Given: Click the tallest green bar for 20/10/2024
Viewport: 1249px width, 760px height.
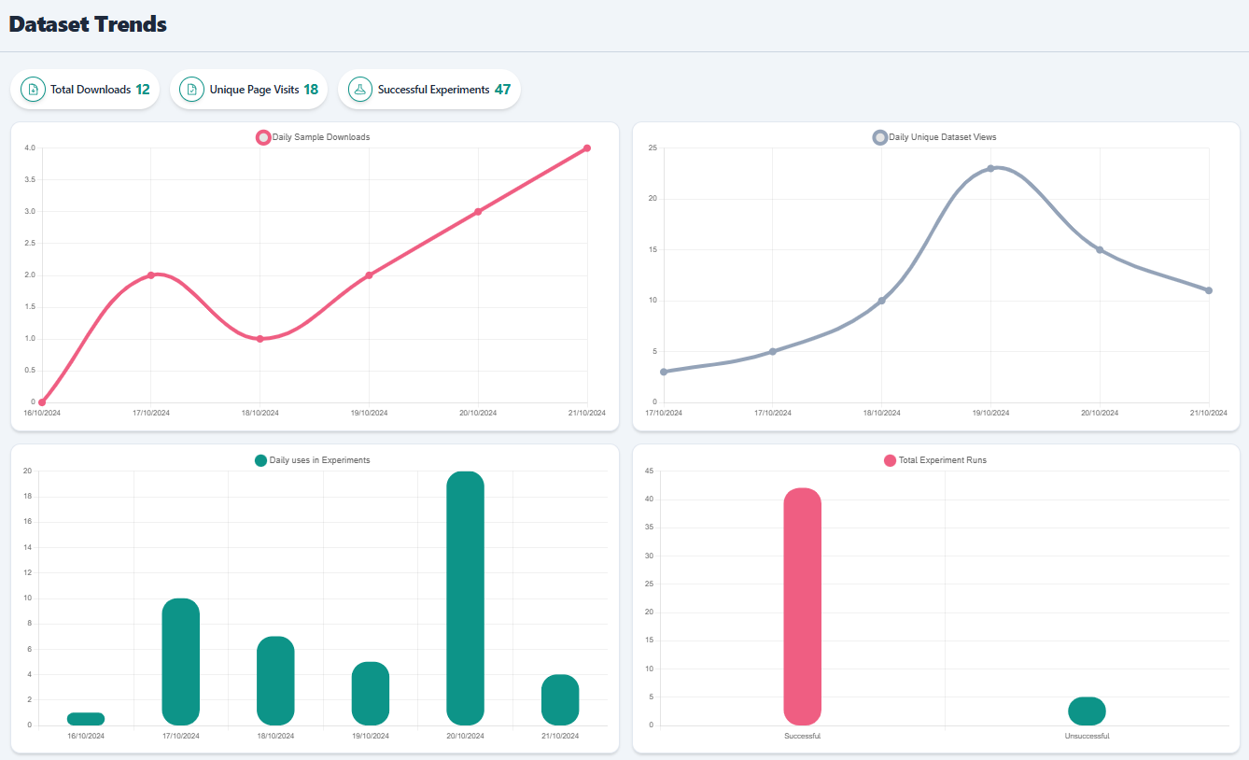Looking at the screenshot, I should [465, 598].
